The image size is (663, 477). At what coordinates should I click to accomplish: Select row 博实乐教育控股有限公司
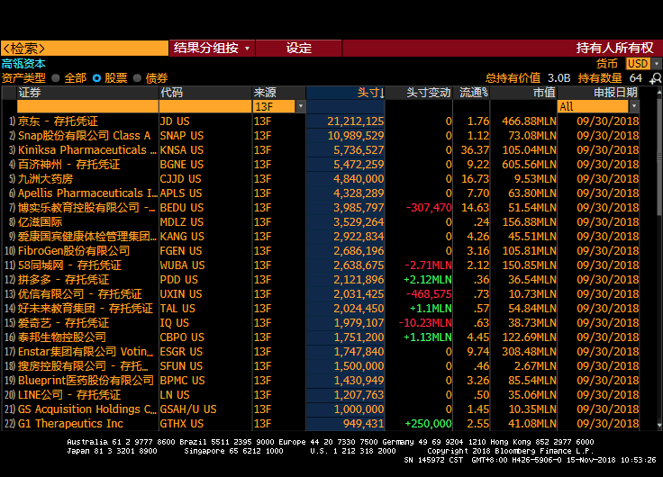pos(322,207)
